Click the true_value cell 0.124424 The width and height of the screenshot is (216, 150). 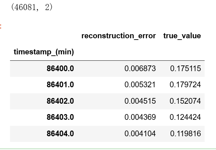point(185,117)
